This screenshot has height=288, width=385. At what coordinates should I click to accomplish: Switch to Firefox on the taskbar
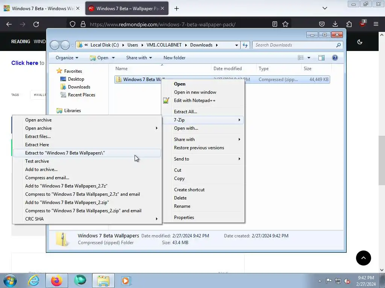(57, 280)
